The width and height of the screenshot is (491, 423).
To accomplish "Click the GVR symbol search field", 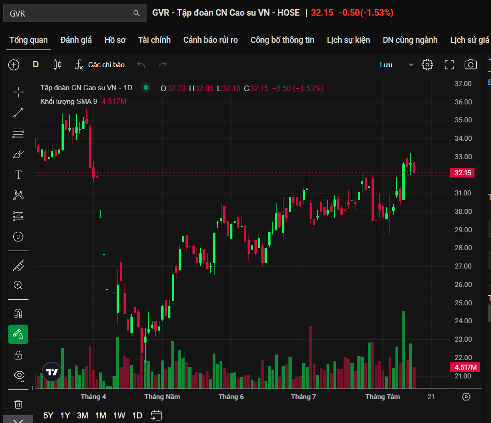I will point(74,13).
